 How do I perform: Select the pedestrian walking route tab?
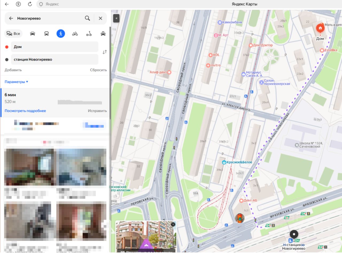click(x=61, y=33)
